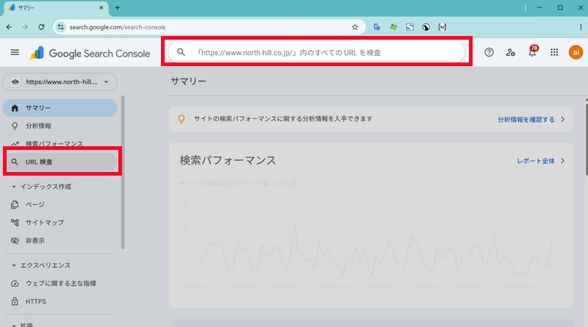Click the browser forward arrow
The image size is (588, 327).
(25, 27)
